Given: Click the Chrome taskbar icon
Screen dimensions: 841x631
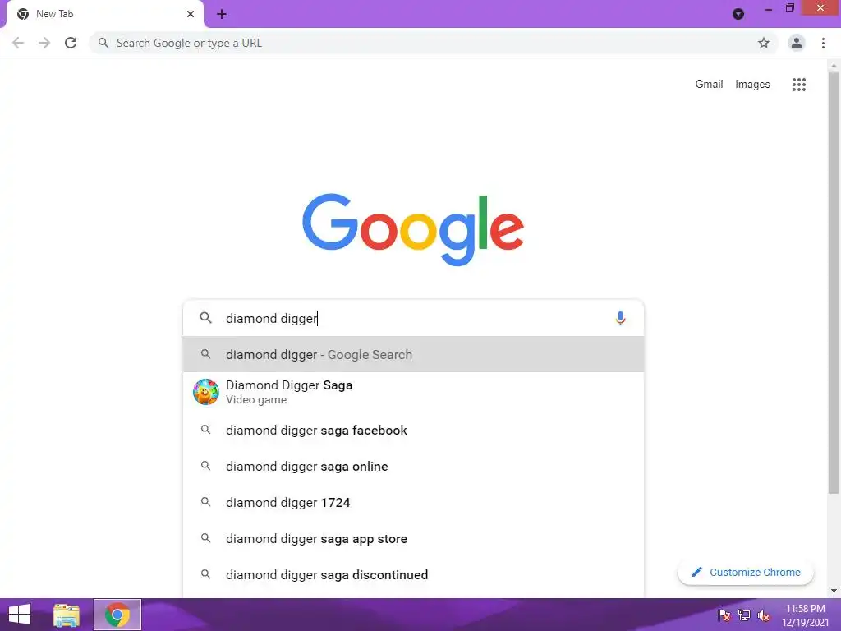Looking at the screenshot, I should click(x=117, y=615).
